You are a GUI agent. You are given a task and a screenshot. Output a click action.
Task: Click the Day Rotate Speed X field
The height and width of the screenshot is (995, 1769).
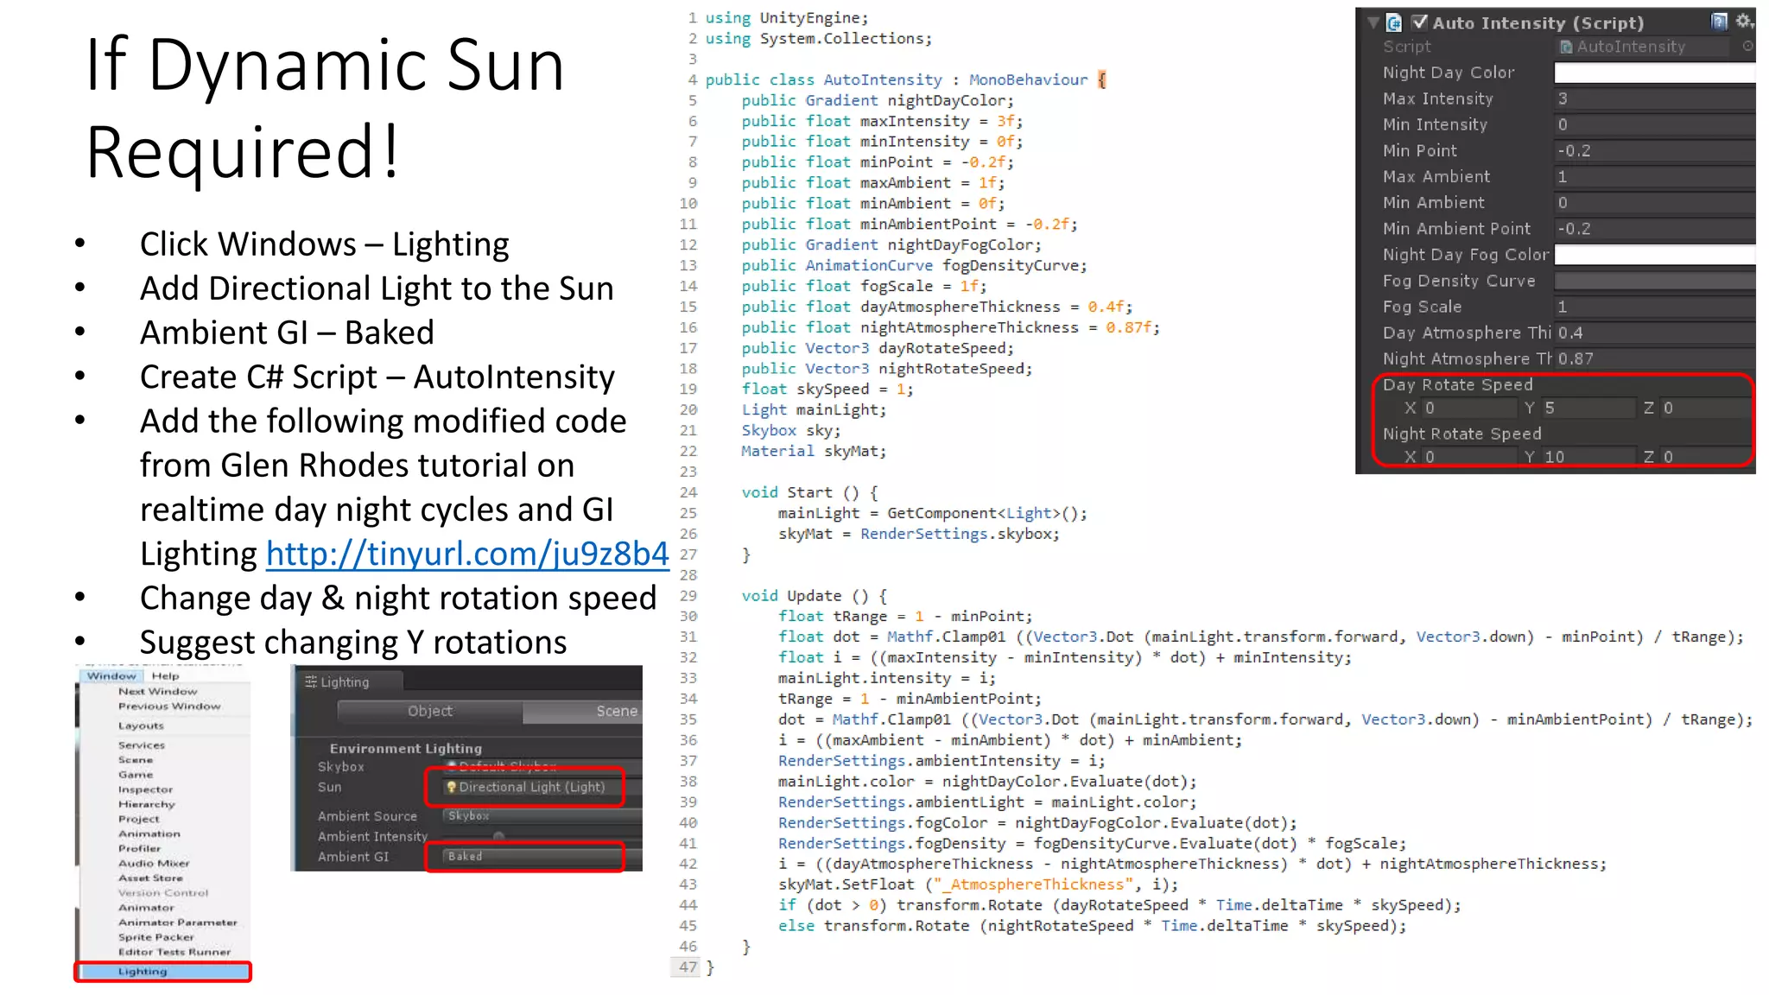[1469, 409]
